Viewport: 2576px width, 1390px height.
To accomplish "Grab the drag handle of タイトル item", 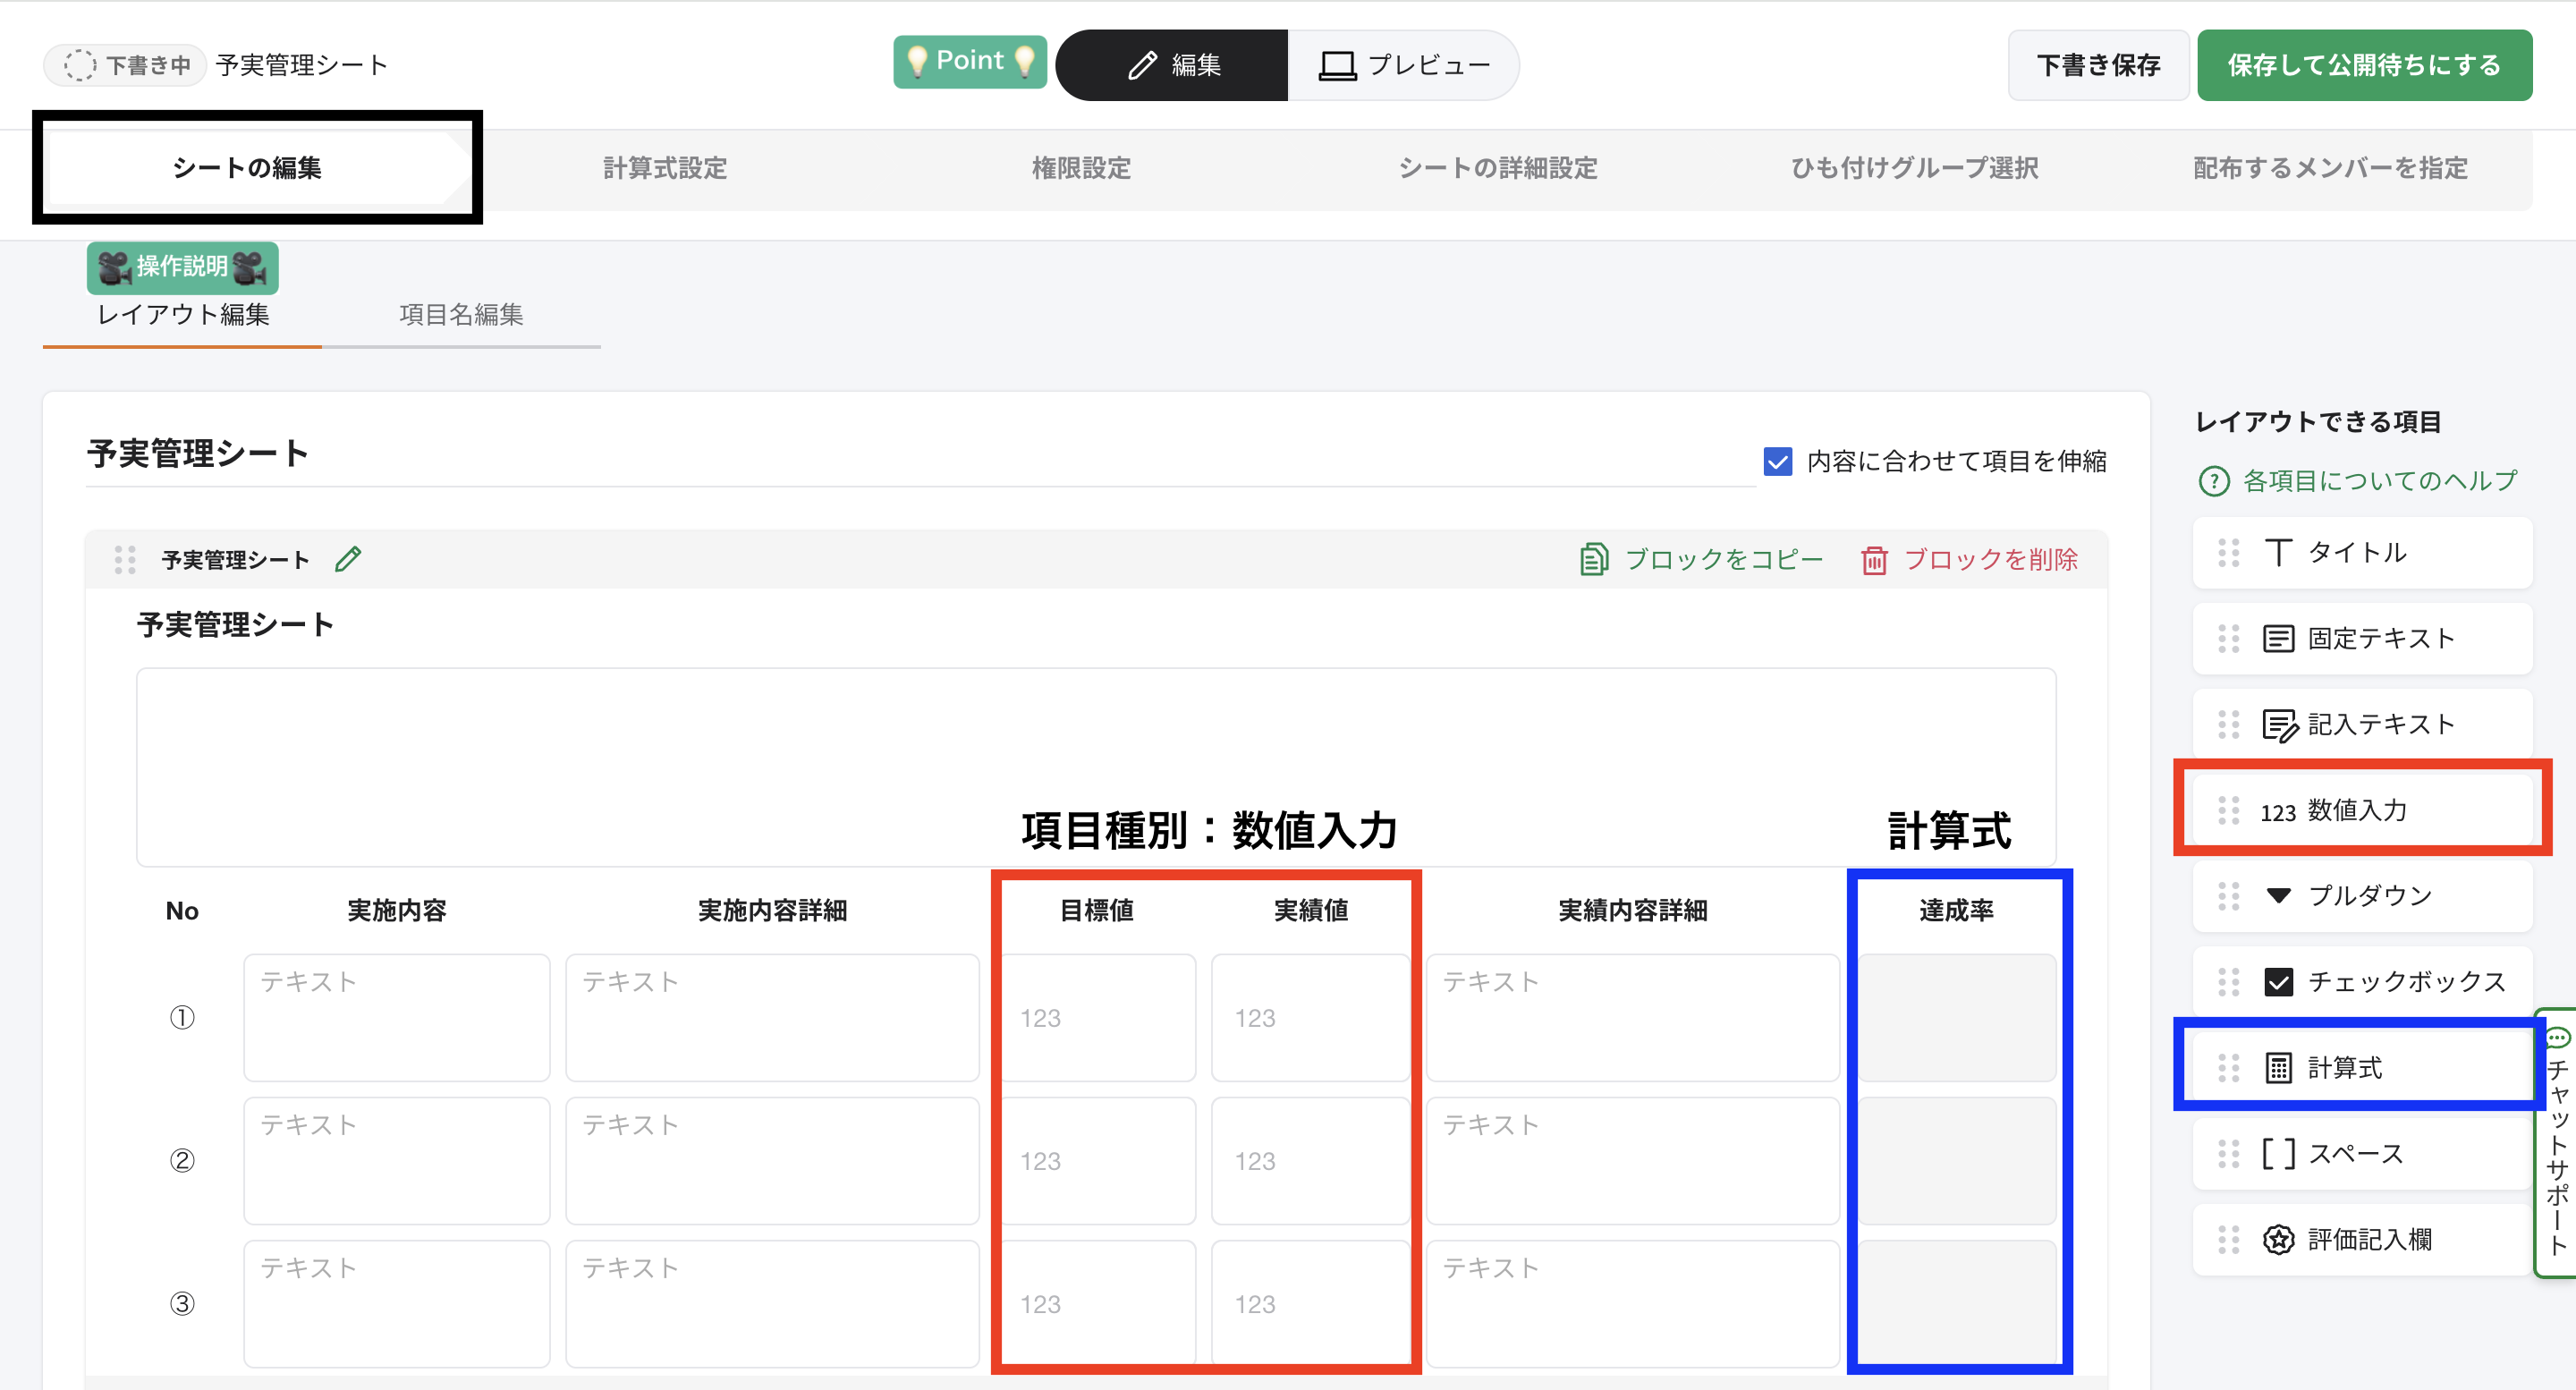I will [x=2229, y=553].
